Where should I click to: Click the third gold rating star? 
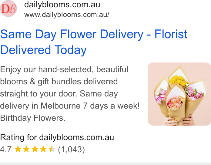click(35, 149)
